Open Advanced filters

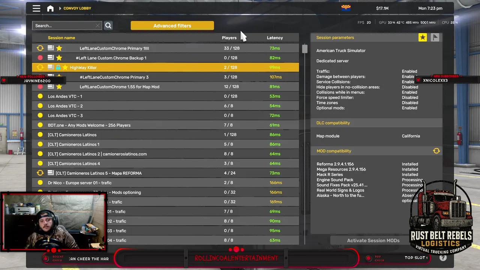pos(172,25)
